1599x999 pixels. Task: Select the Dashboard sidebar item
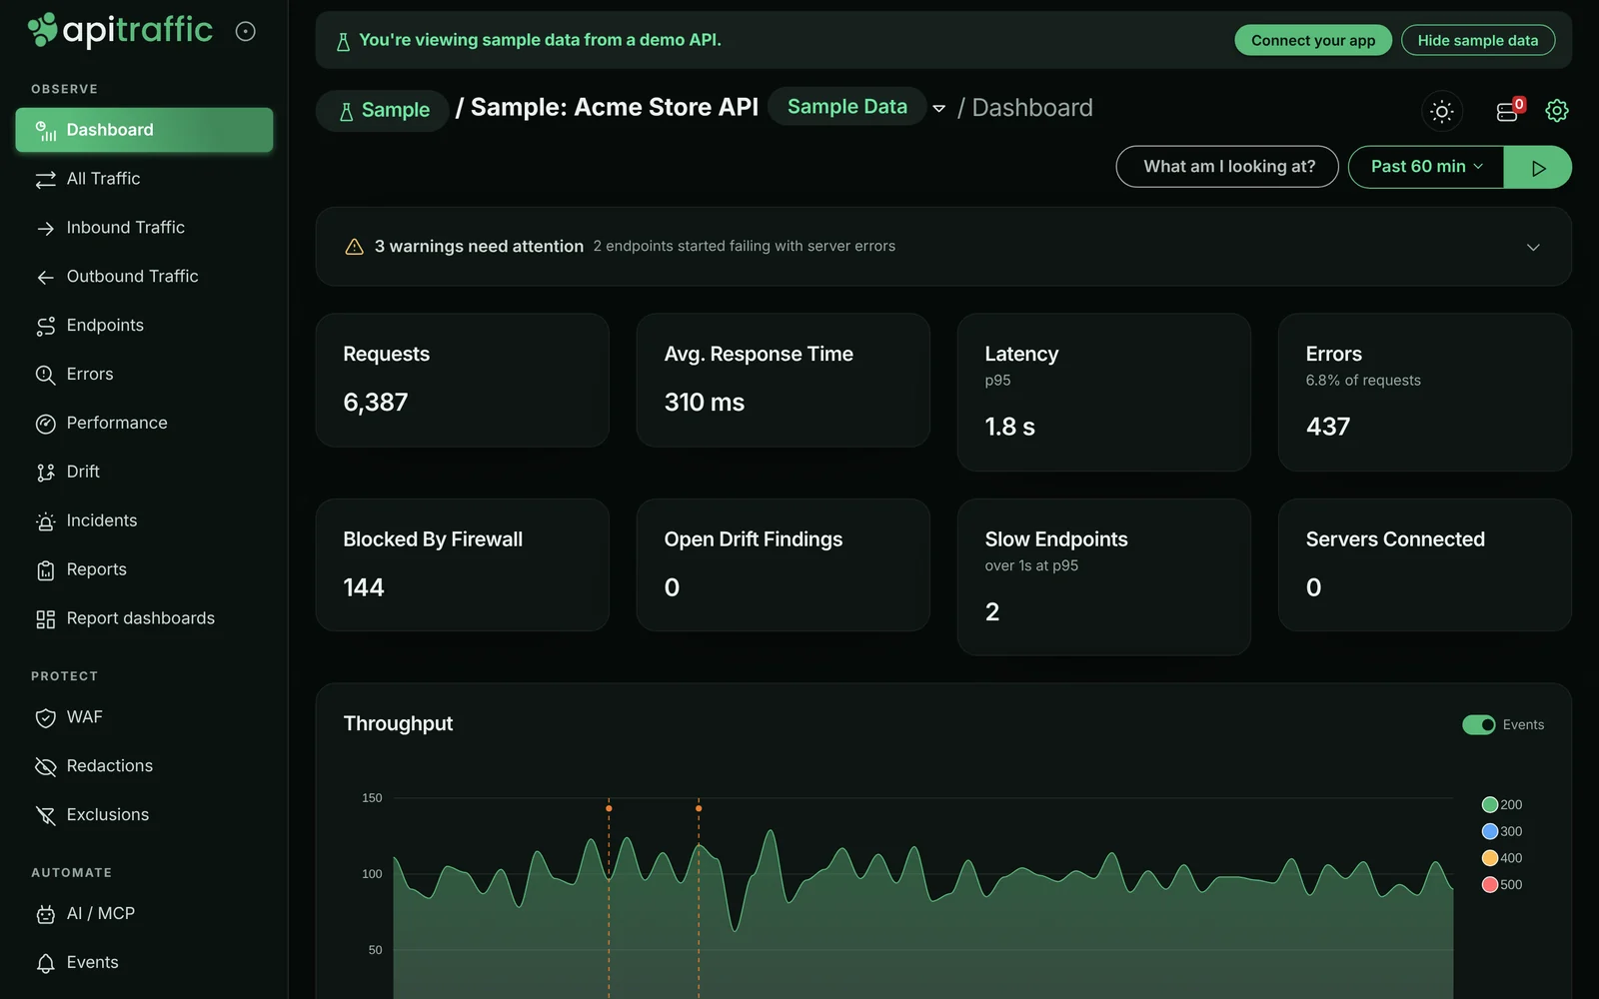click(144, 130)
